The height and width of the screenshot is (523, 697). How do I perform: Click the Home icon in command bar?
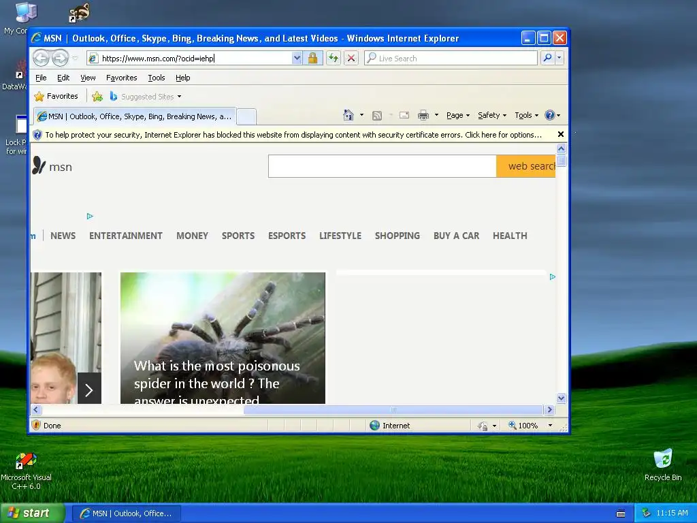(x=348, y=115)
